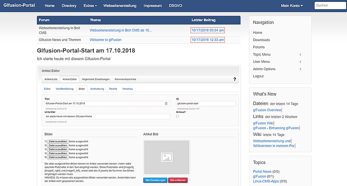Open the Webseitenerstellung in Bolt CMS thread
The height and width of the screenshot is (186, 347).
(121, 30)
